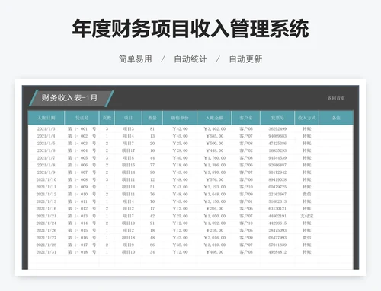Select the unit price ¥18.00 cell
The image size is (381, 291).
(x=180, y=165)
